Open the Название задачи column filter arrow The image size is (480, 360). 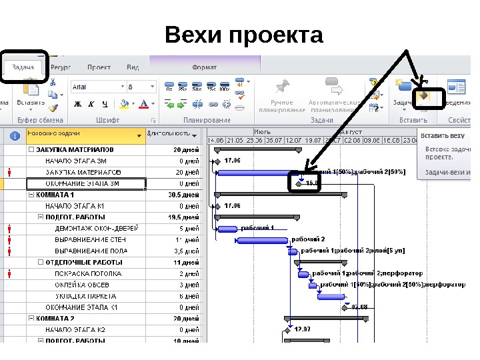(139, 135)
